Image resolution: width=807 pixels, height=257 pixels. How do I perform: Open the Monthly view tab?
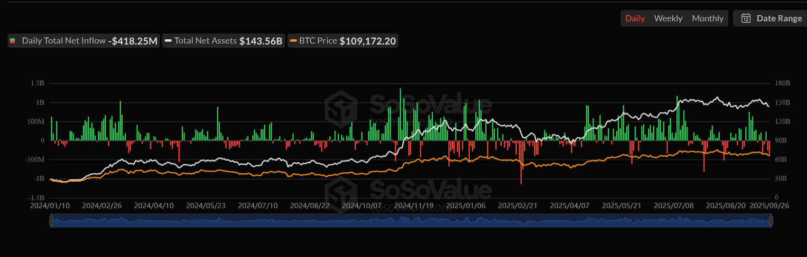[707, 18]
